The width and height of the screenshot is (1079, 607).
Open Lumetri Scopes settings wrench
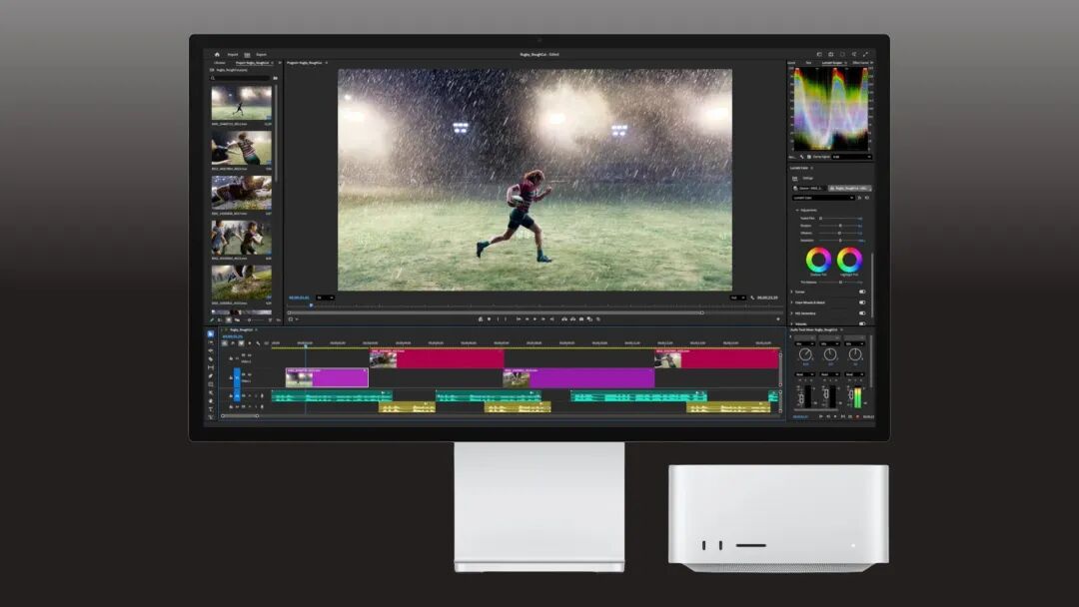pyautogui.click(x=801, y=157)
